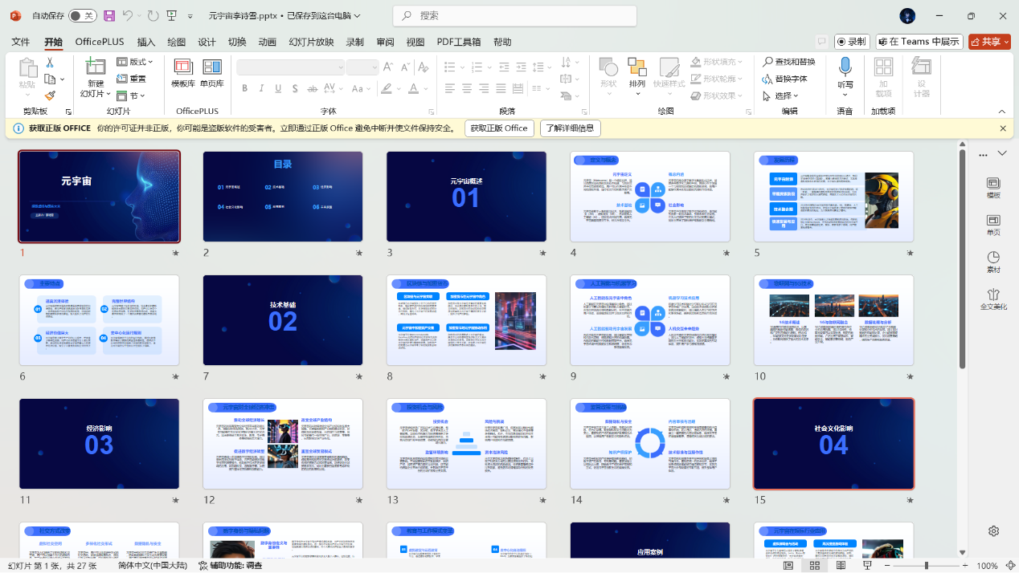This screenshot has height=573, width=1019.
Task: Click the Save icon in title bar
Action: [x=109, y=16]
